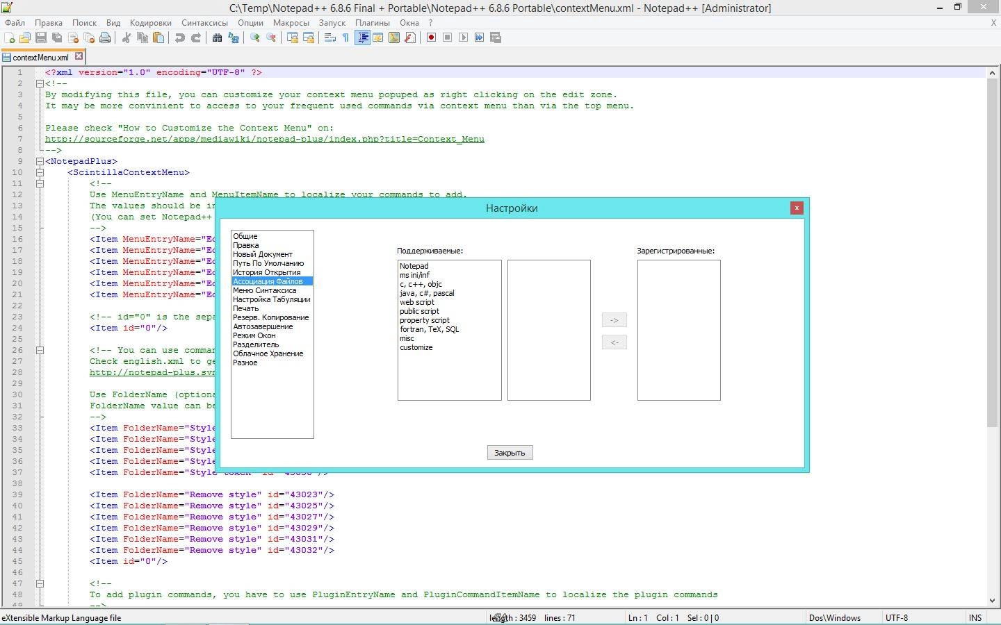This screenshot has width=1001, height=625.
Task: Click the synchronize vertical scrolling icon
Action: (x=292, y=37)
